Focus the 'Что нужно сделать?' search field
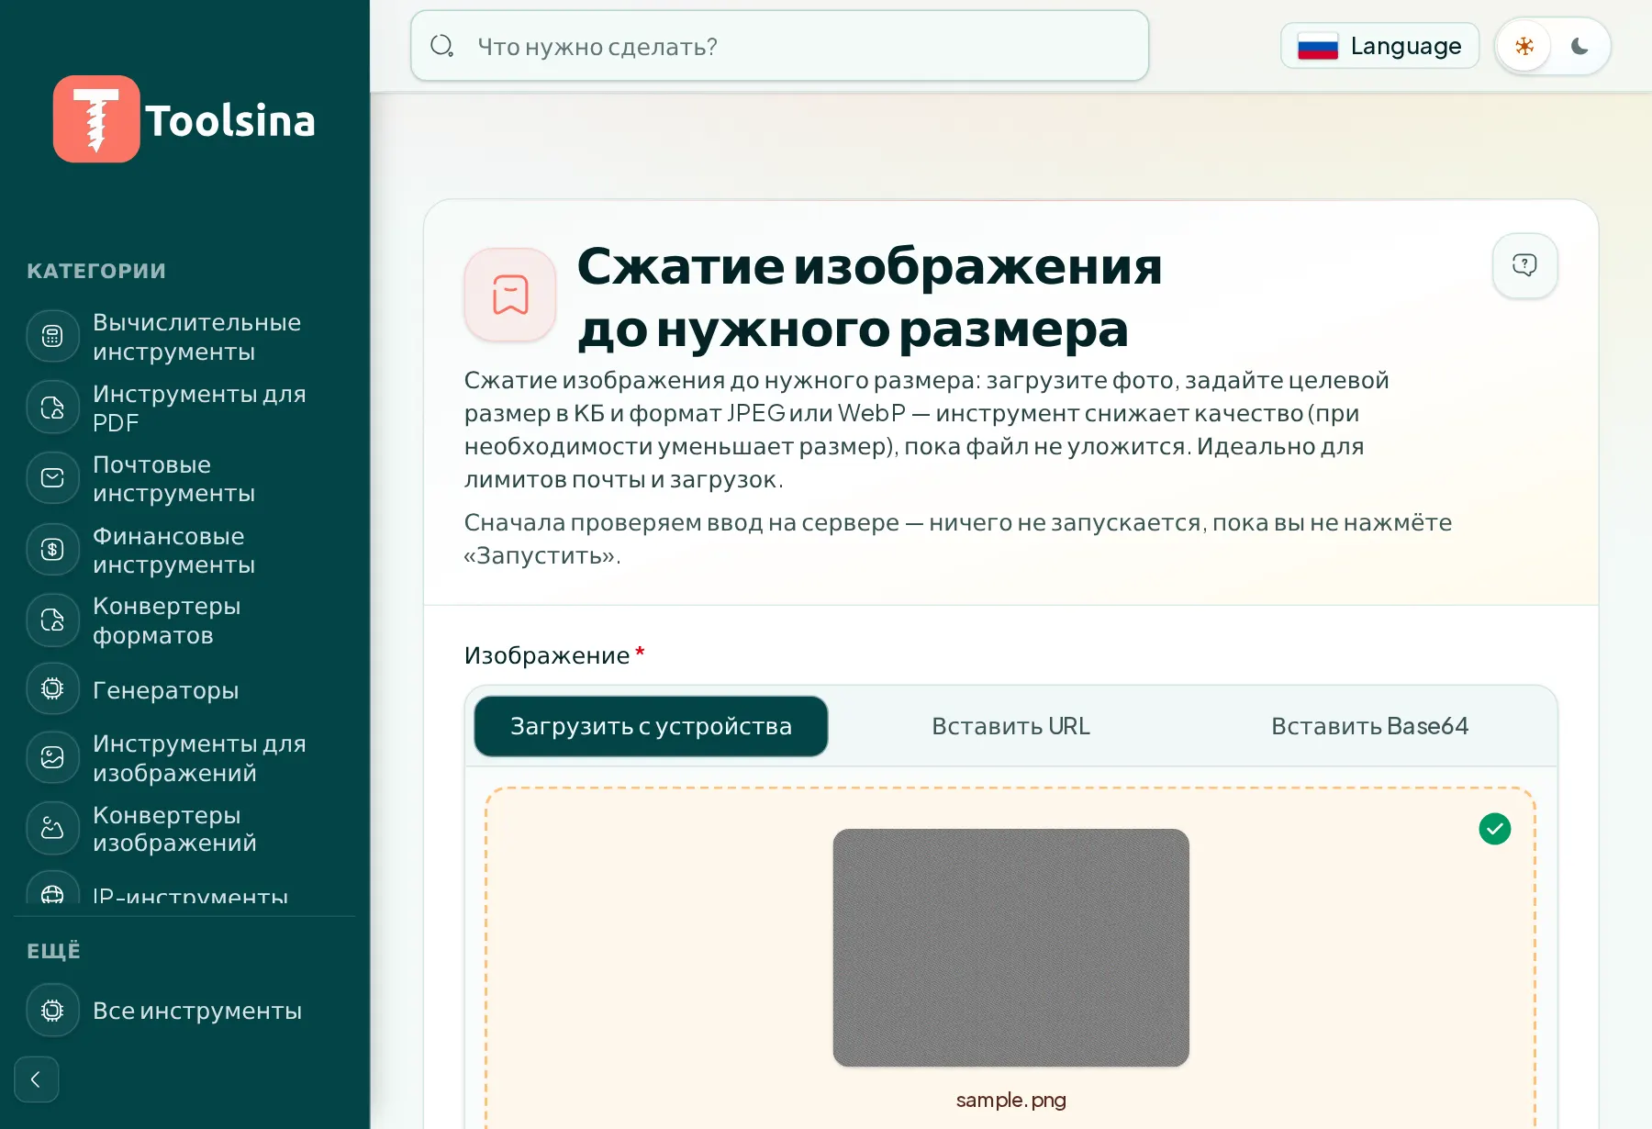 pos(779,46)
